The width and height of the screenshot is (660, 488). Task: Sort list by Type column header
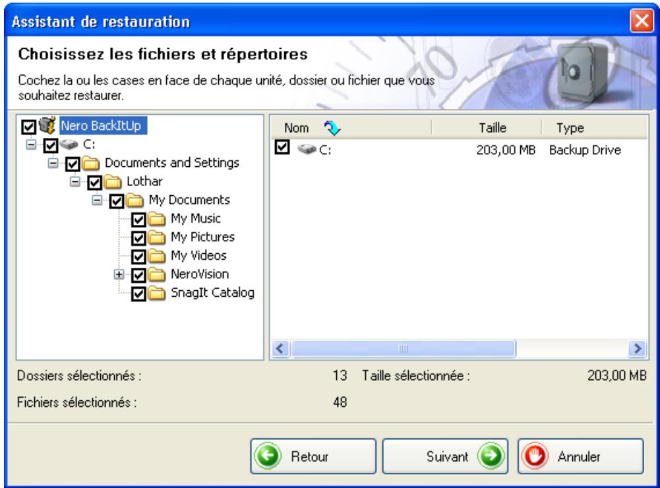click(594, 127)
